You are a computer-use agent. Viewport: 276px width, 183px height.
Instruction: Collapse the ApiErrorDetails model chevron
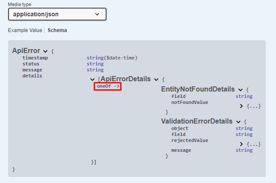pyautogui.click(x=156, y=80)
